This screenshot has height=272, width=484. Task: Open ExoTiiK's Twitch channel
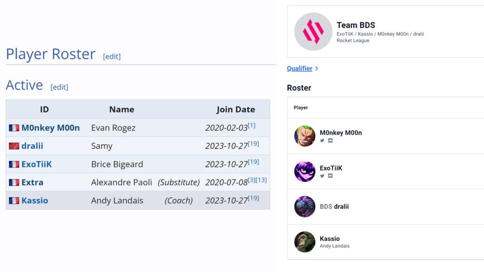point(329,176)
